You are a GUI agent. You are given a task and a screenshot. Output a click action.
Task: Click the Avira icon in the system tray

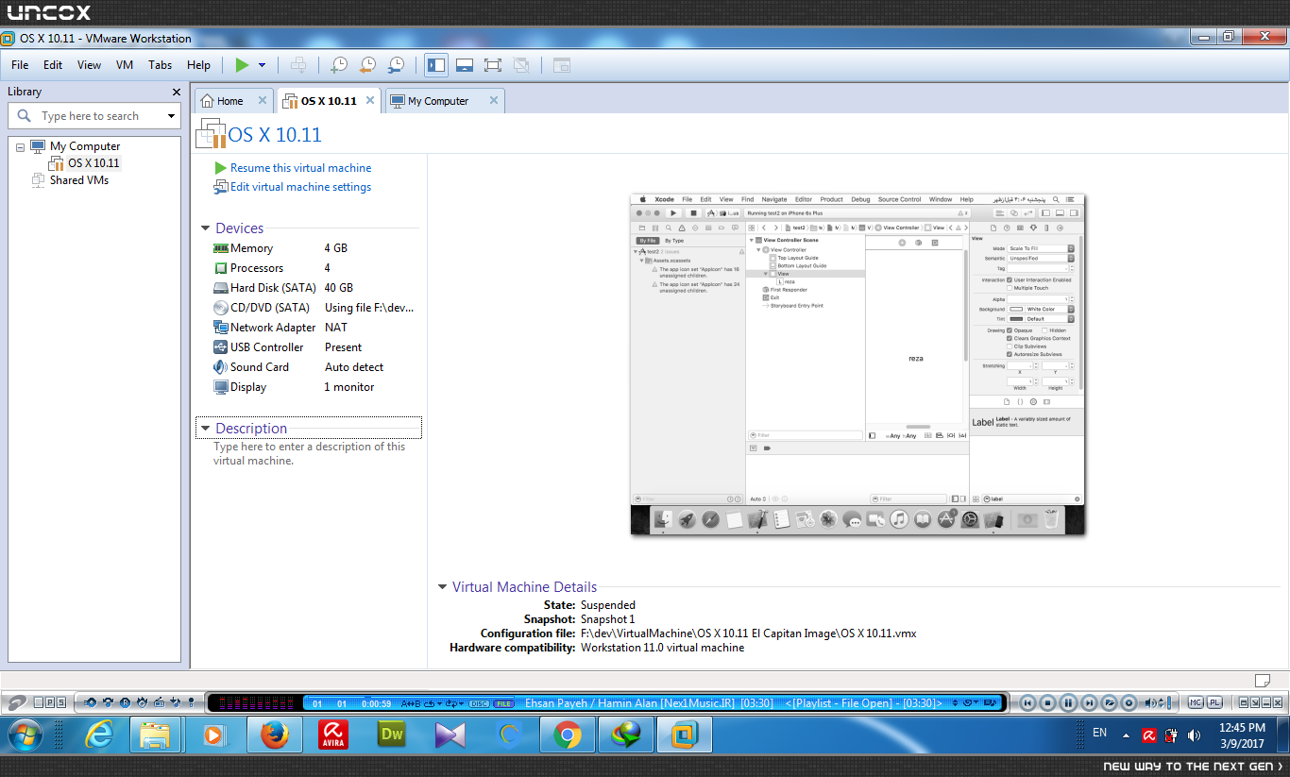[1149, 735]
